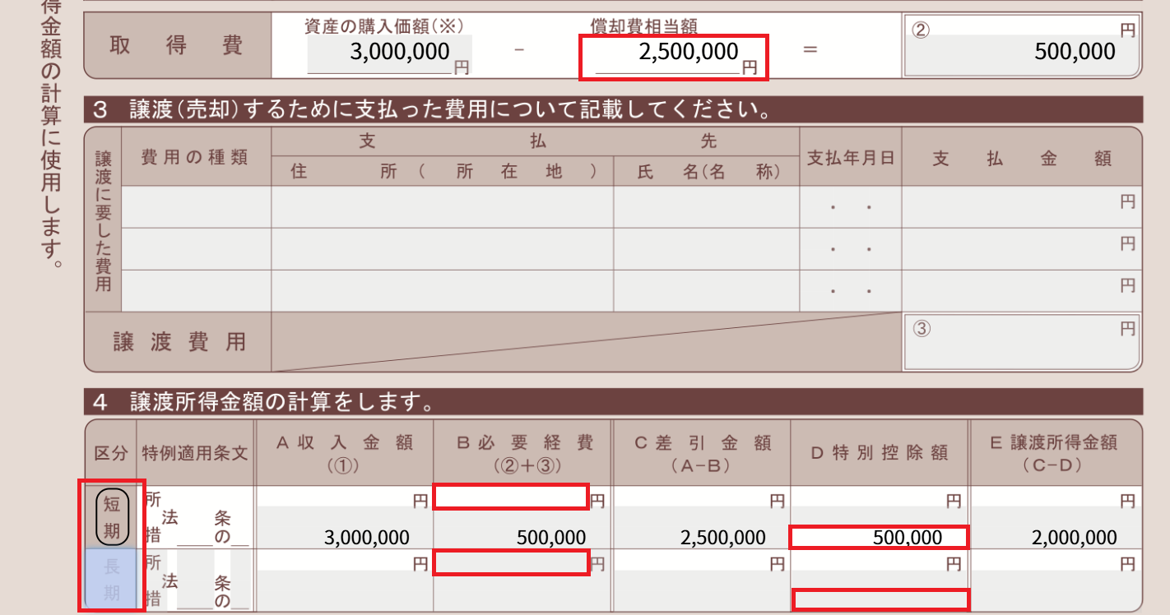
Task: Click the D特別控除額 column header
Action: click(x=880, y=453)
